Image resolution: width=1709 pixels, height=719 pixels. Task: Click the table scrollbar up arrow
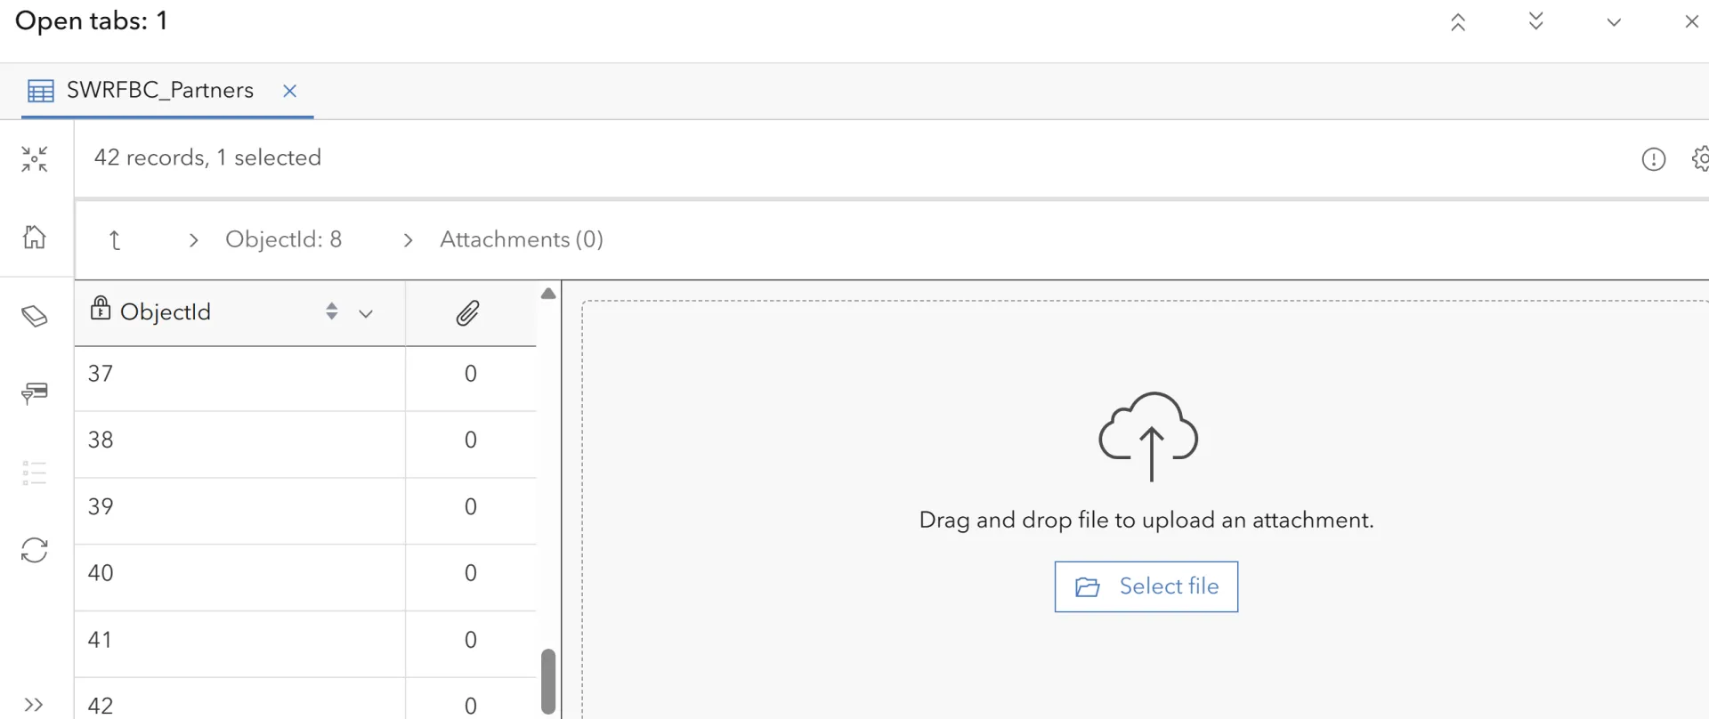(x=548, y=294)
